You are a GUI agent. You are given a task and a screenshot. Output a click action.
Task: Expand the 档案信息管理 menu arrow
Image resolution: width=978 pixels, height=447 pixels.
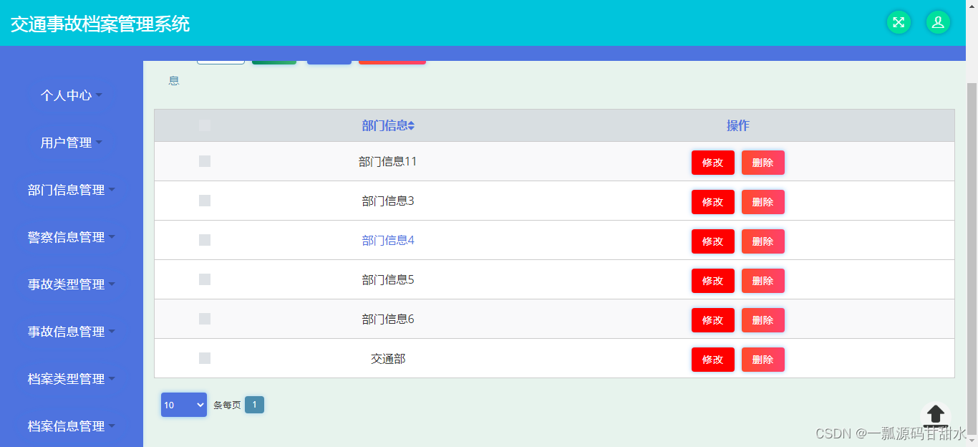pos(112,426)
